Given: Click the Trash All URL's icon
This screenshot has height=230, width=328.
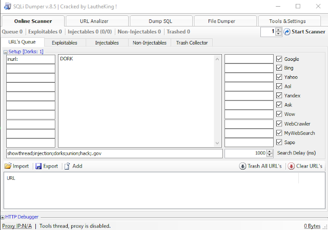Looking at the screenshot, I should [242, 166].
